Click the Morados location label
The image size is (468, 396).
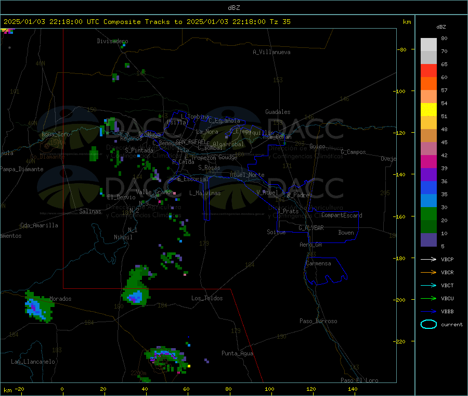[x=60, y=299]
